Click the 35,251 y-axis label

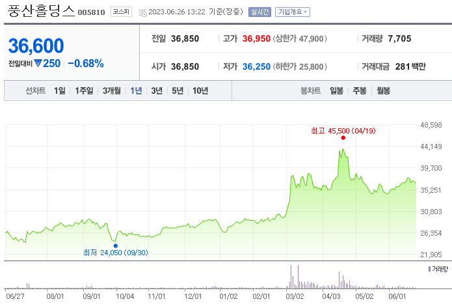click(431, 190)
